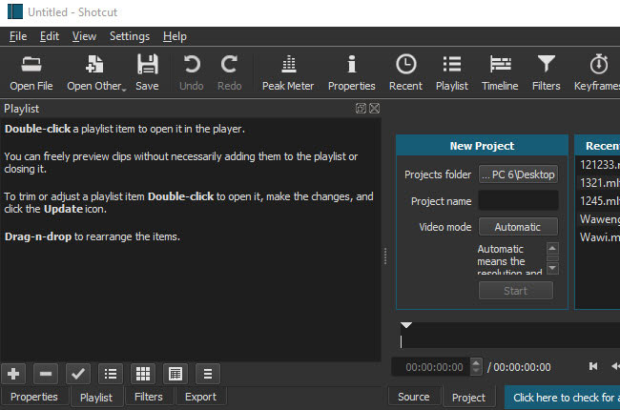Click the check for update notice
620x410 pixels.
[x=562, y=398]
